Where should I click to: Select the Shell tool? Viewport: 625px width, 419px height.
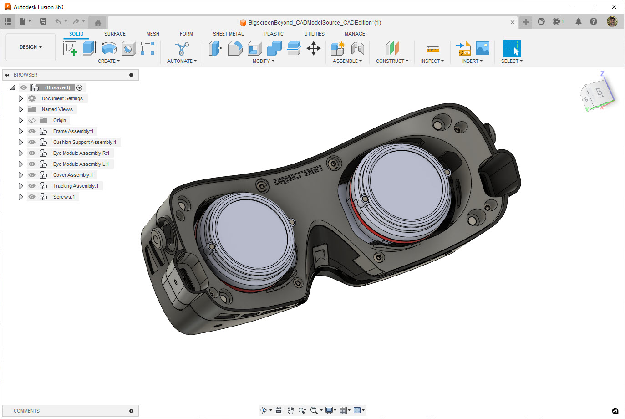[254, 48]
